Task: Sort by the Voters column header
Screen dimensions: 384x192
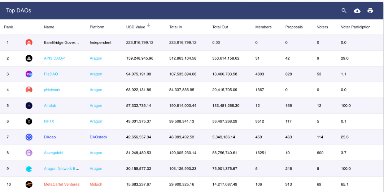Action: click(x=322, y=27)
